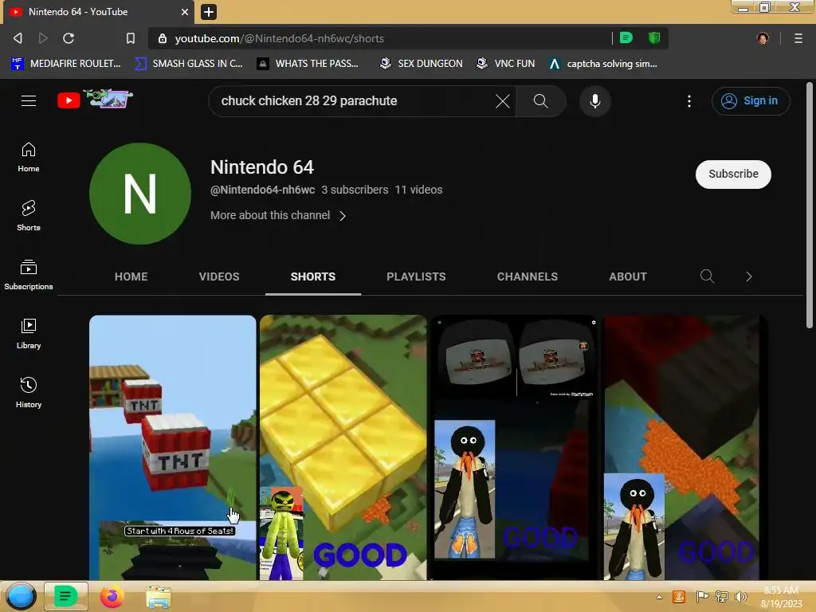Show more tabs with right chevron
The image size is (816, 612).
tap(748, 277)
